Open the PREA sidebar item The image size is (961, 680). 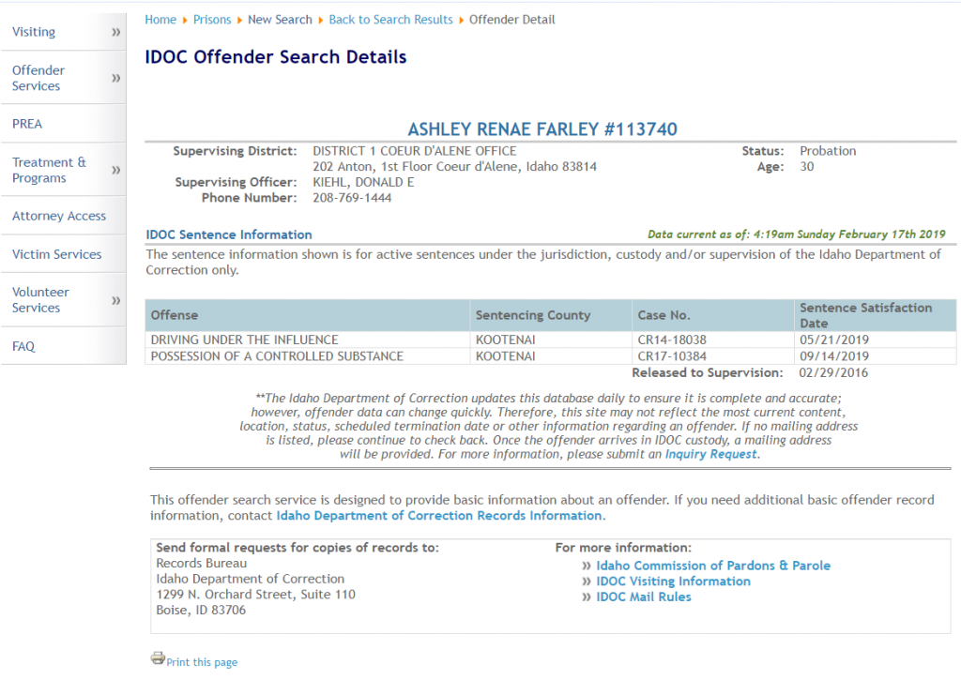(27, 124)
